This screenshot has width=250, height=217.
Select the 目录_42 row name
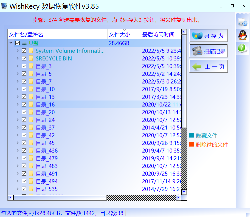click(45, 136)
